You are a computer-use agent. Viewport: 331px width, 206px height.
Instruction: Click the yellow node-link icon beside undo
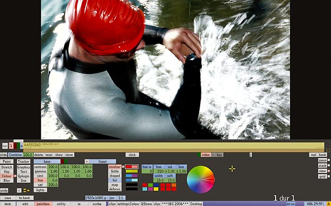[x=27, y=191]
